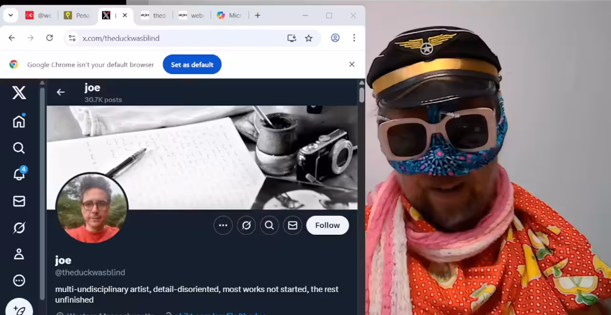Image resolution: width=611 pixels, height=315 pixels.
Task: Switch to the 'thed' objkt tab
Action: (x=153, y=15)
